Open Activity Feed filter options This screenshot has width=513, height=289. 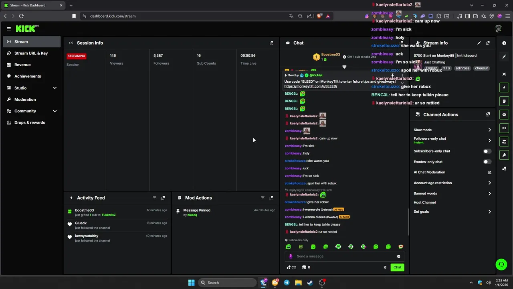point(154,198)
